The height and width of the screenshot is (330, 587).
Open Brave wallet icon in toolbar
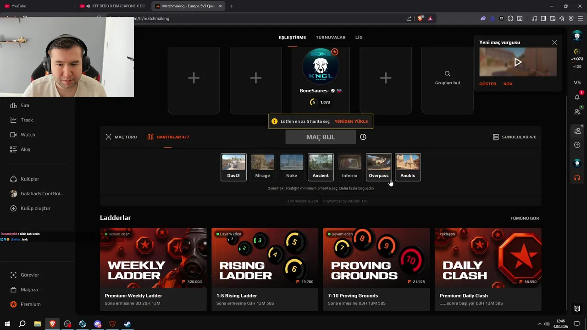point(553,18)
